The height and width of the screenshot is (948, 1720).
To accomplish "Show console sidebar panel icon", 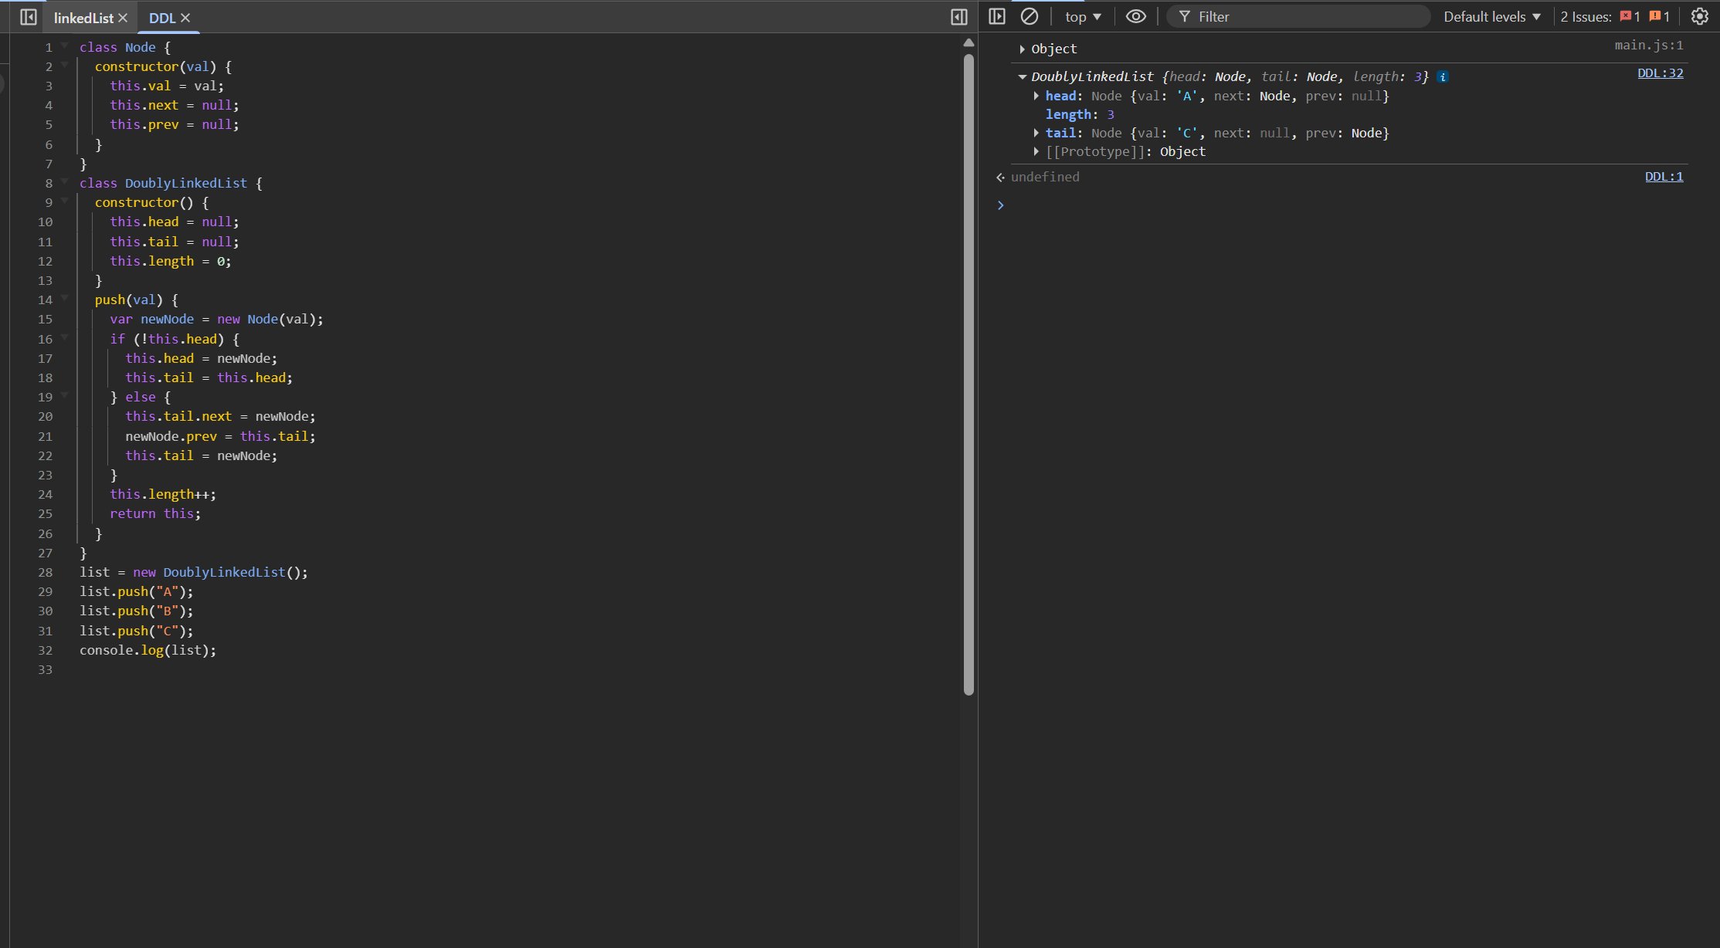I will [x=997, y=16].
